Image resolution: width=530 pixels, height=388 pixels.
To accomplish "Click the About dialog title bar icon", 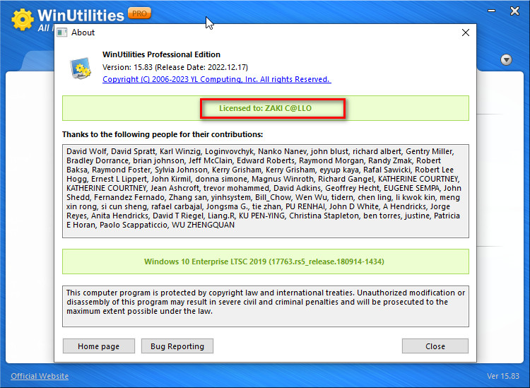I will pos(62,33).
